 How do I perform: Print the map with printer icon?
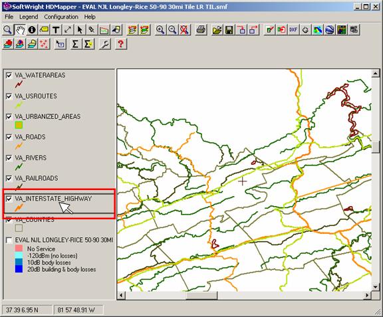201,30
